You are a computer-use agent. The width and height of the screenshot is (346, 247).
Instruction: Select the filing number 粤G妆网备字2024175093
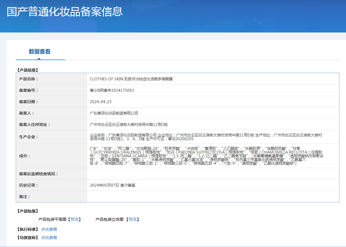tap(112, 90)
